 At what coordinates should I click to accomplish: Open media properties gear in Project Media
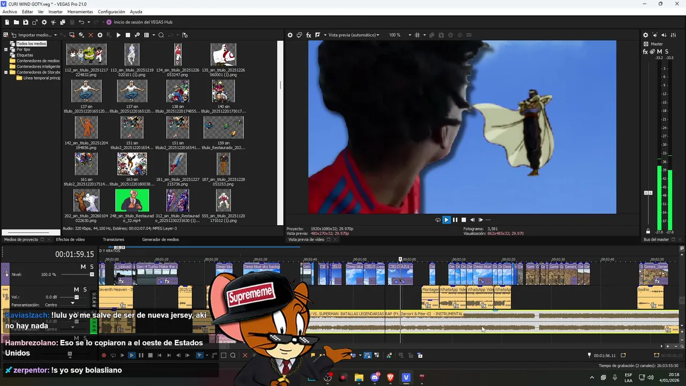pos(100,35)
